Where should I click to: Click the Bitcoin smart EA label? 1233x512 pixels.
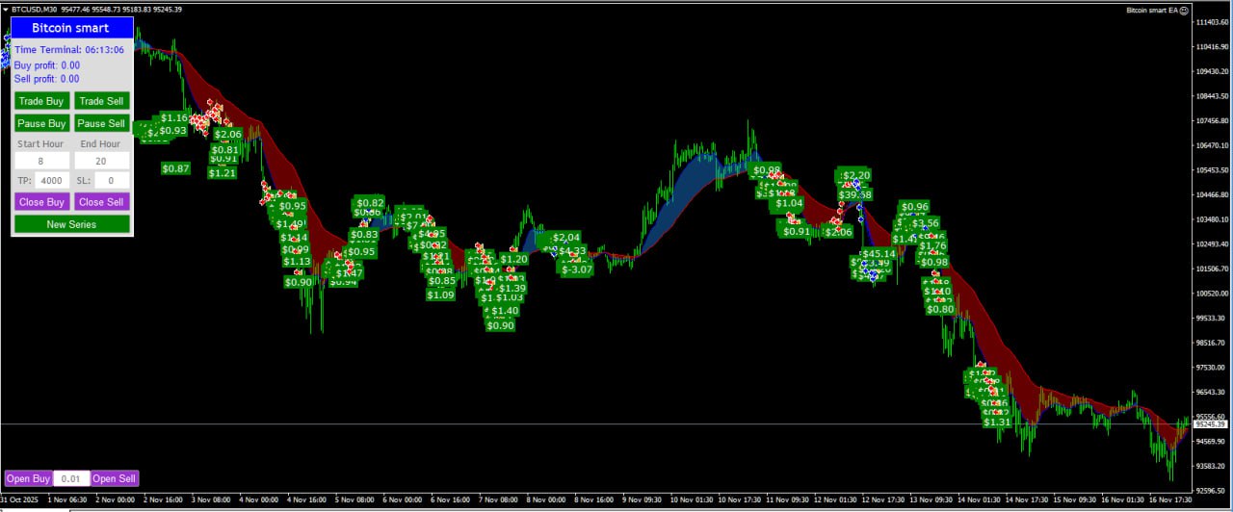pyautogui.click(x=1151, y=10)
